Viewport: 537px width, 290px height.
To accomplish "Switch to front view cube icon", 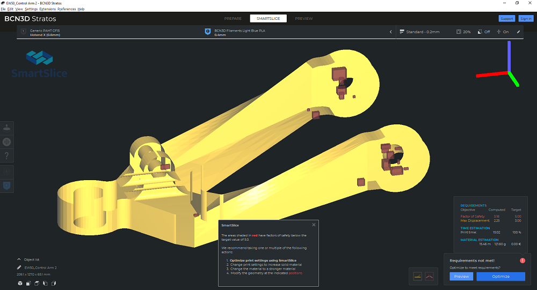I will click(x=28, y=283).
